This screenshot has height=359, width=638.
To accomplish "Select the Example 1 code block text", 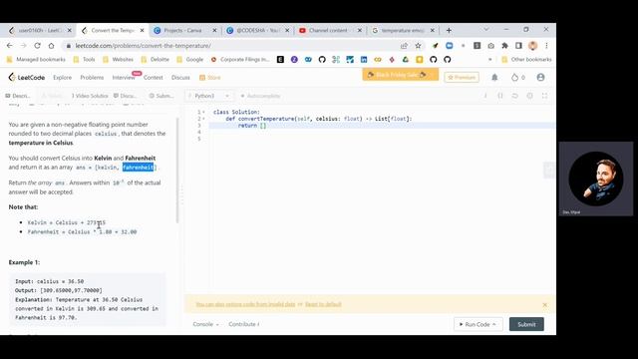I will [88, 299].
